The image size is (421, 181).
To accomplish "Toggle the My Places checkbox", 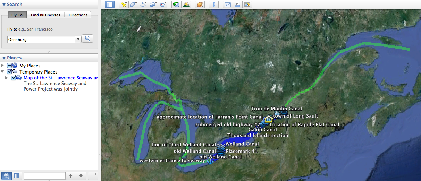I will tap(10, 66).
